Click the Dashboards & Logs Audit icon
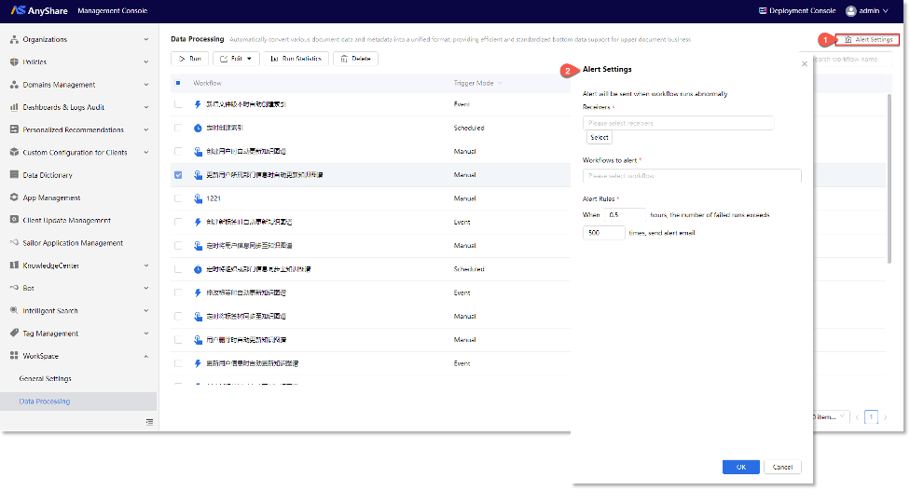This screenshot has width=910, height=490. [15, 107]
